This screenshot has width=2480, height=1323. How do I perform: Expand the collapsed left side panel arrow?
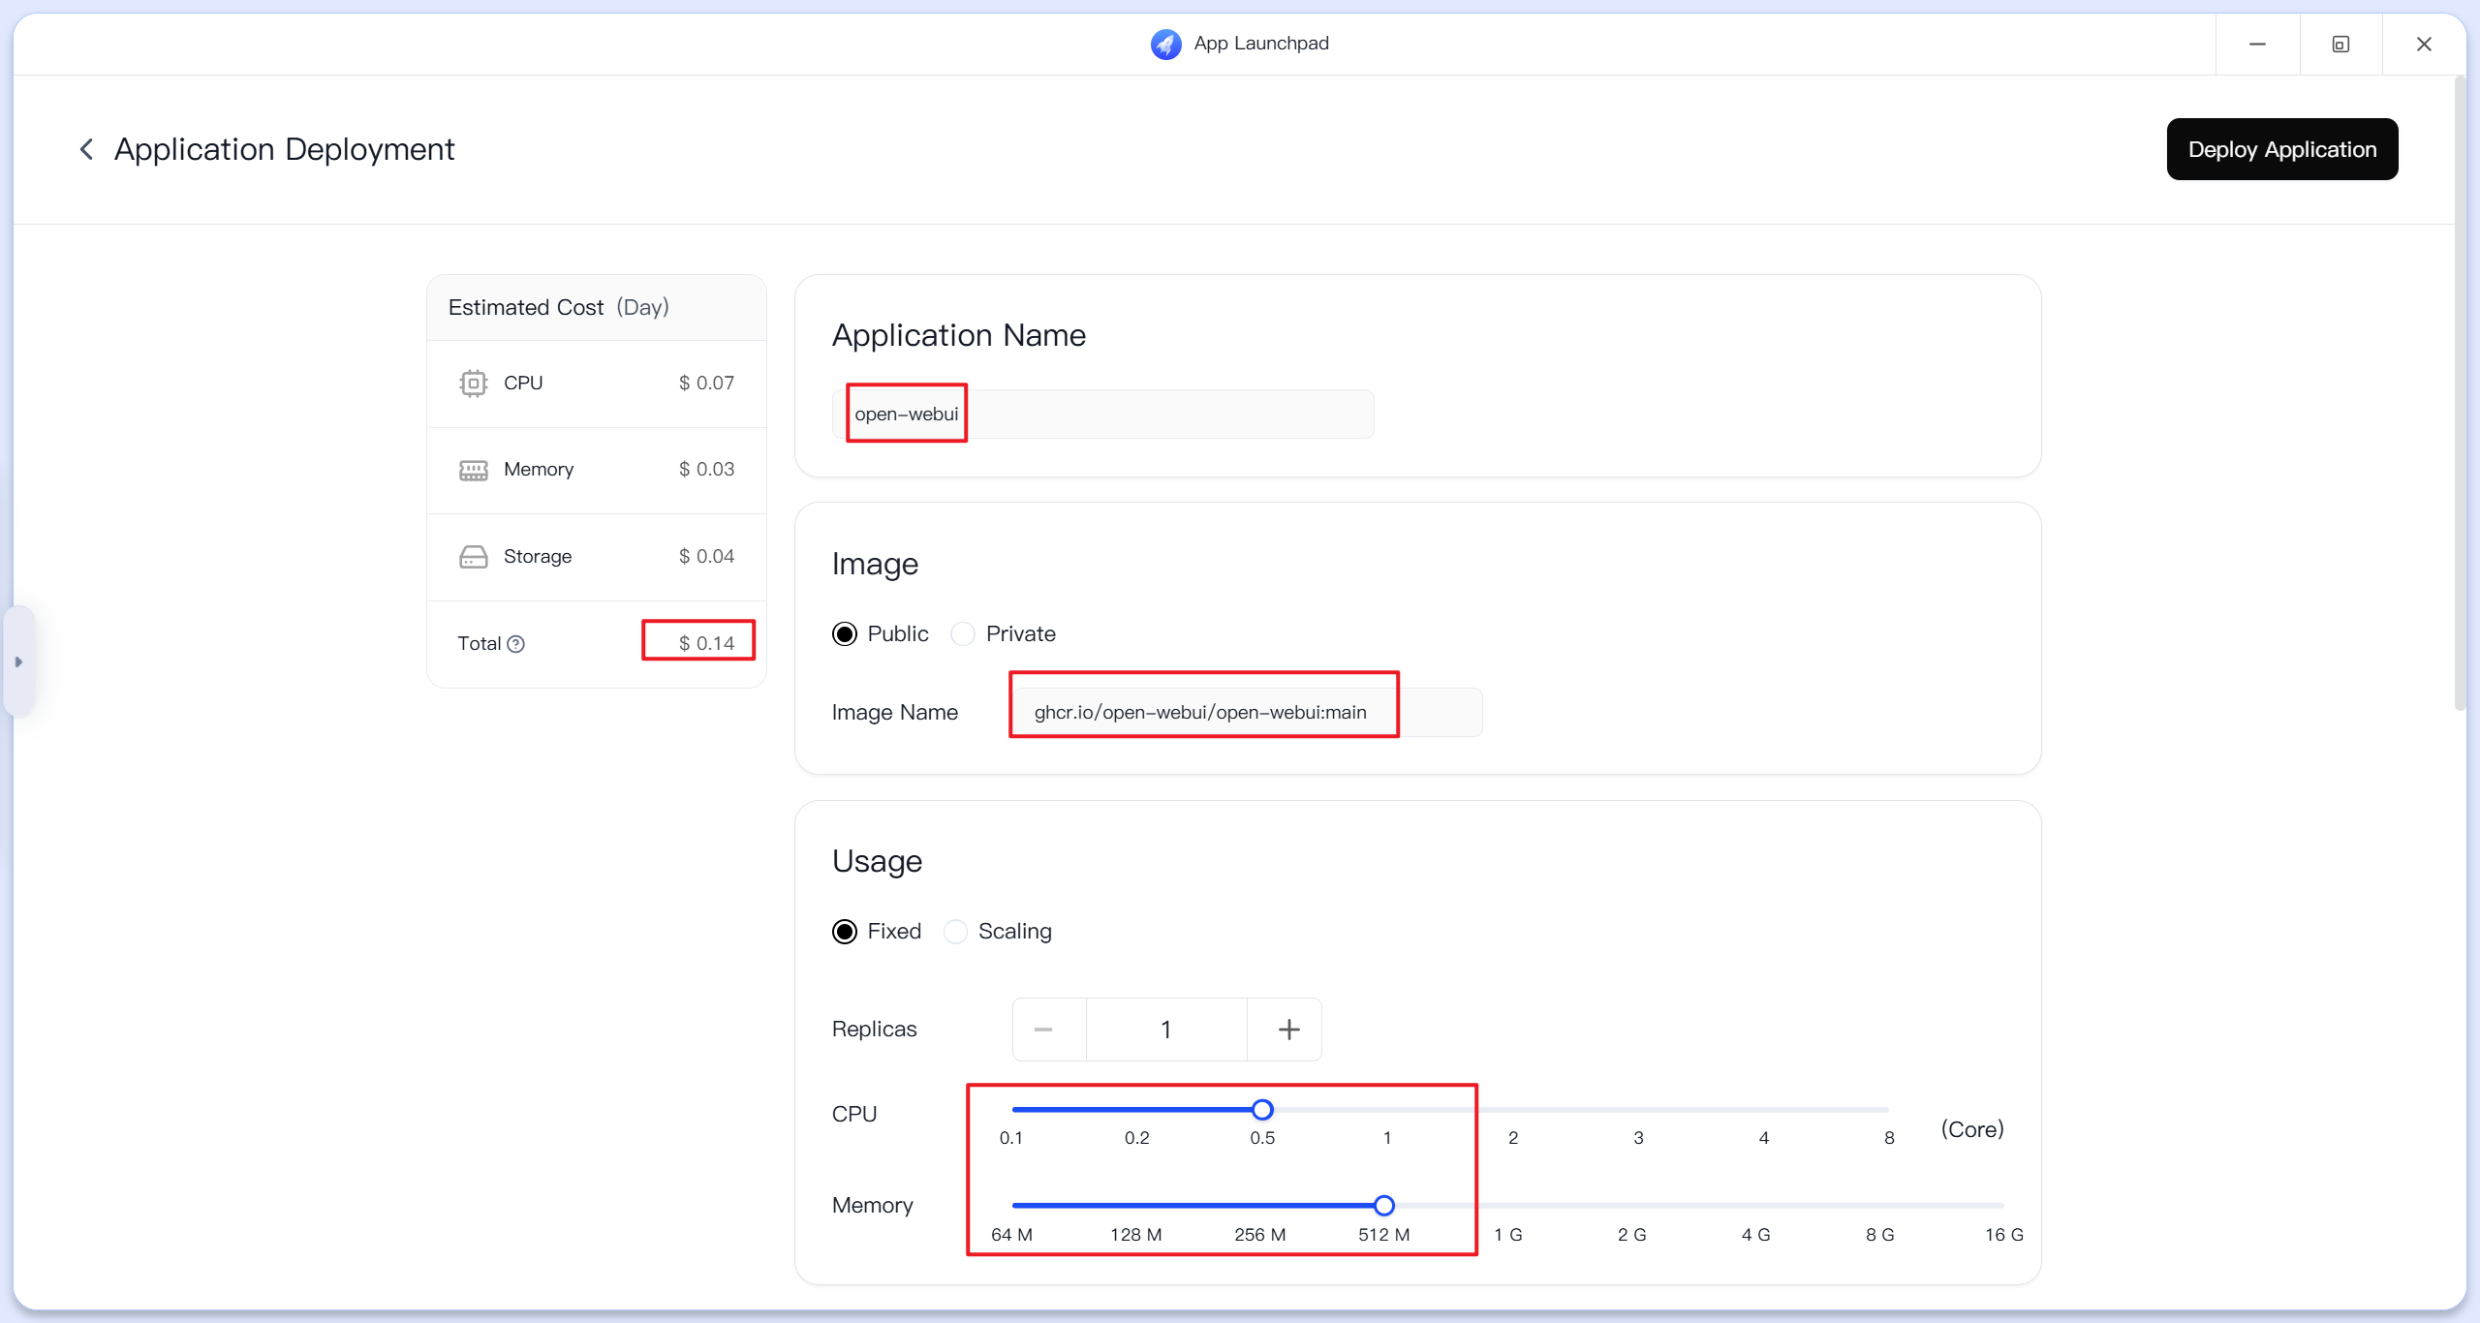(18, 661)
